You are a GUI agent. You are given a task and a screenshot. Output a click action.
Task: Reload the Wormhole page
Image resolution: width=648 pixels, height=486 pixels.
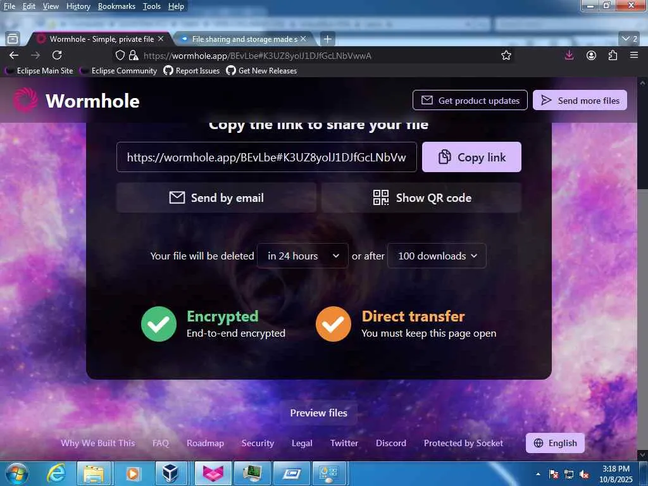57,55
